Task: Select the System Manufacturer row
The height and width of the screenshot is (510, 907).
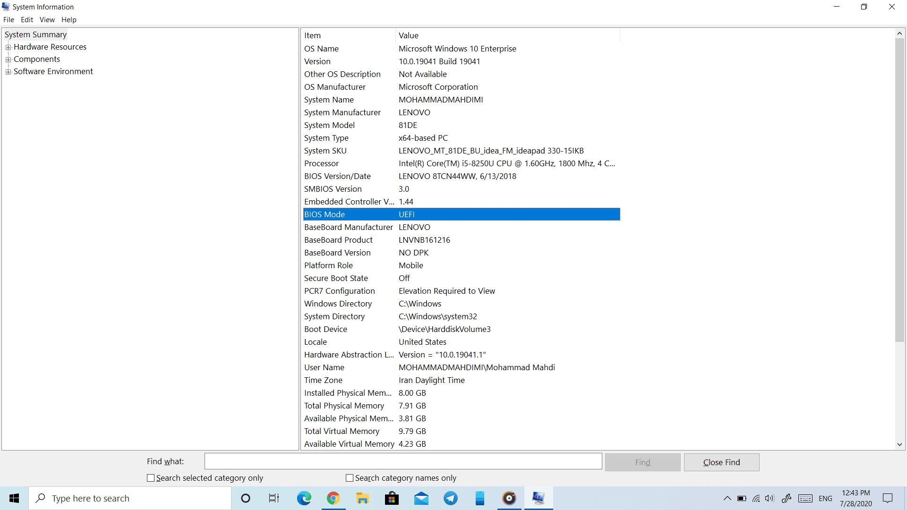Action: click(461, 112)
